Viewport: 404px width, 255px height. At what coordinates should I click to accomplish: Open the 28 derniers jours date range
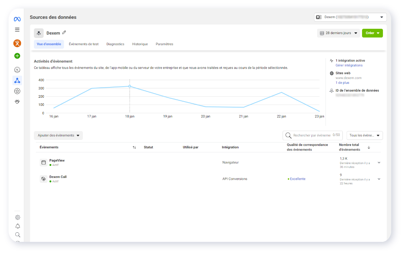coord(338,33)
